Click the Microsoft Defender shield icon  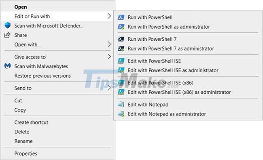pos(8,25)
